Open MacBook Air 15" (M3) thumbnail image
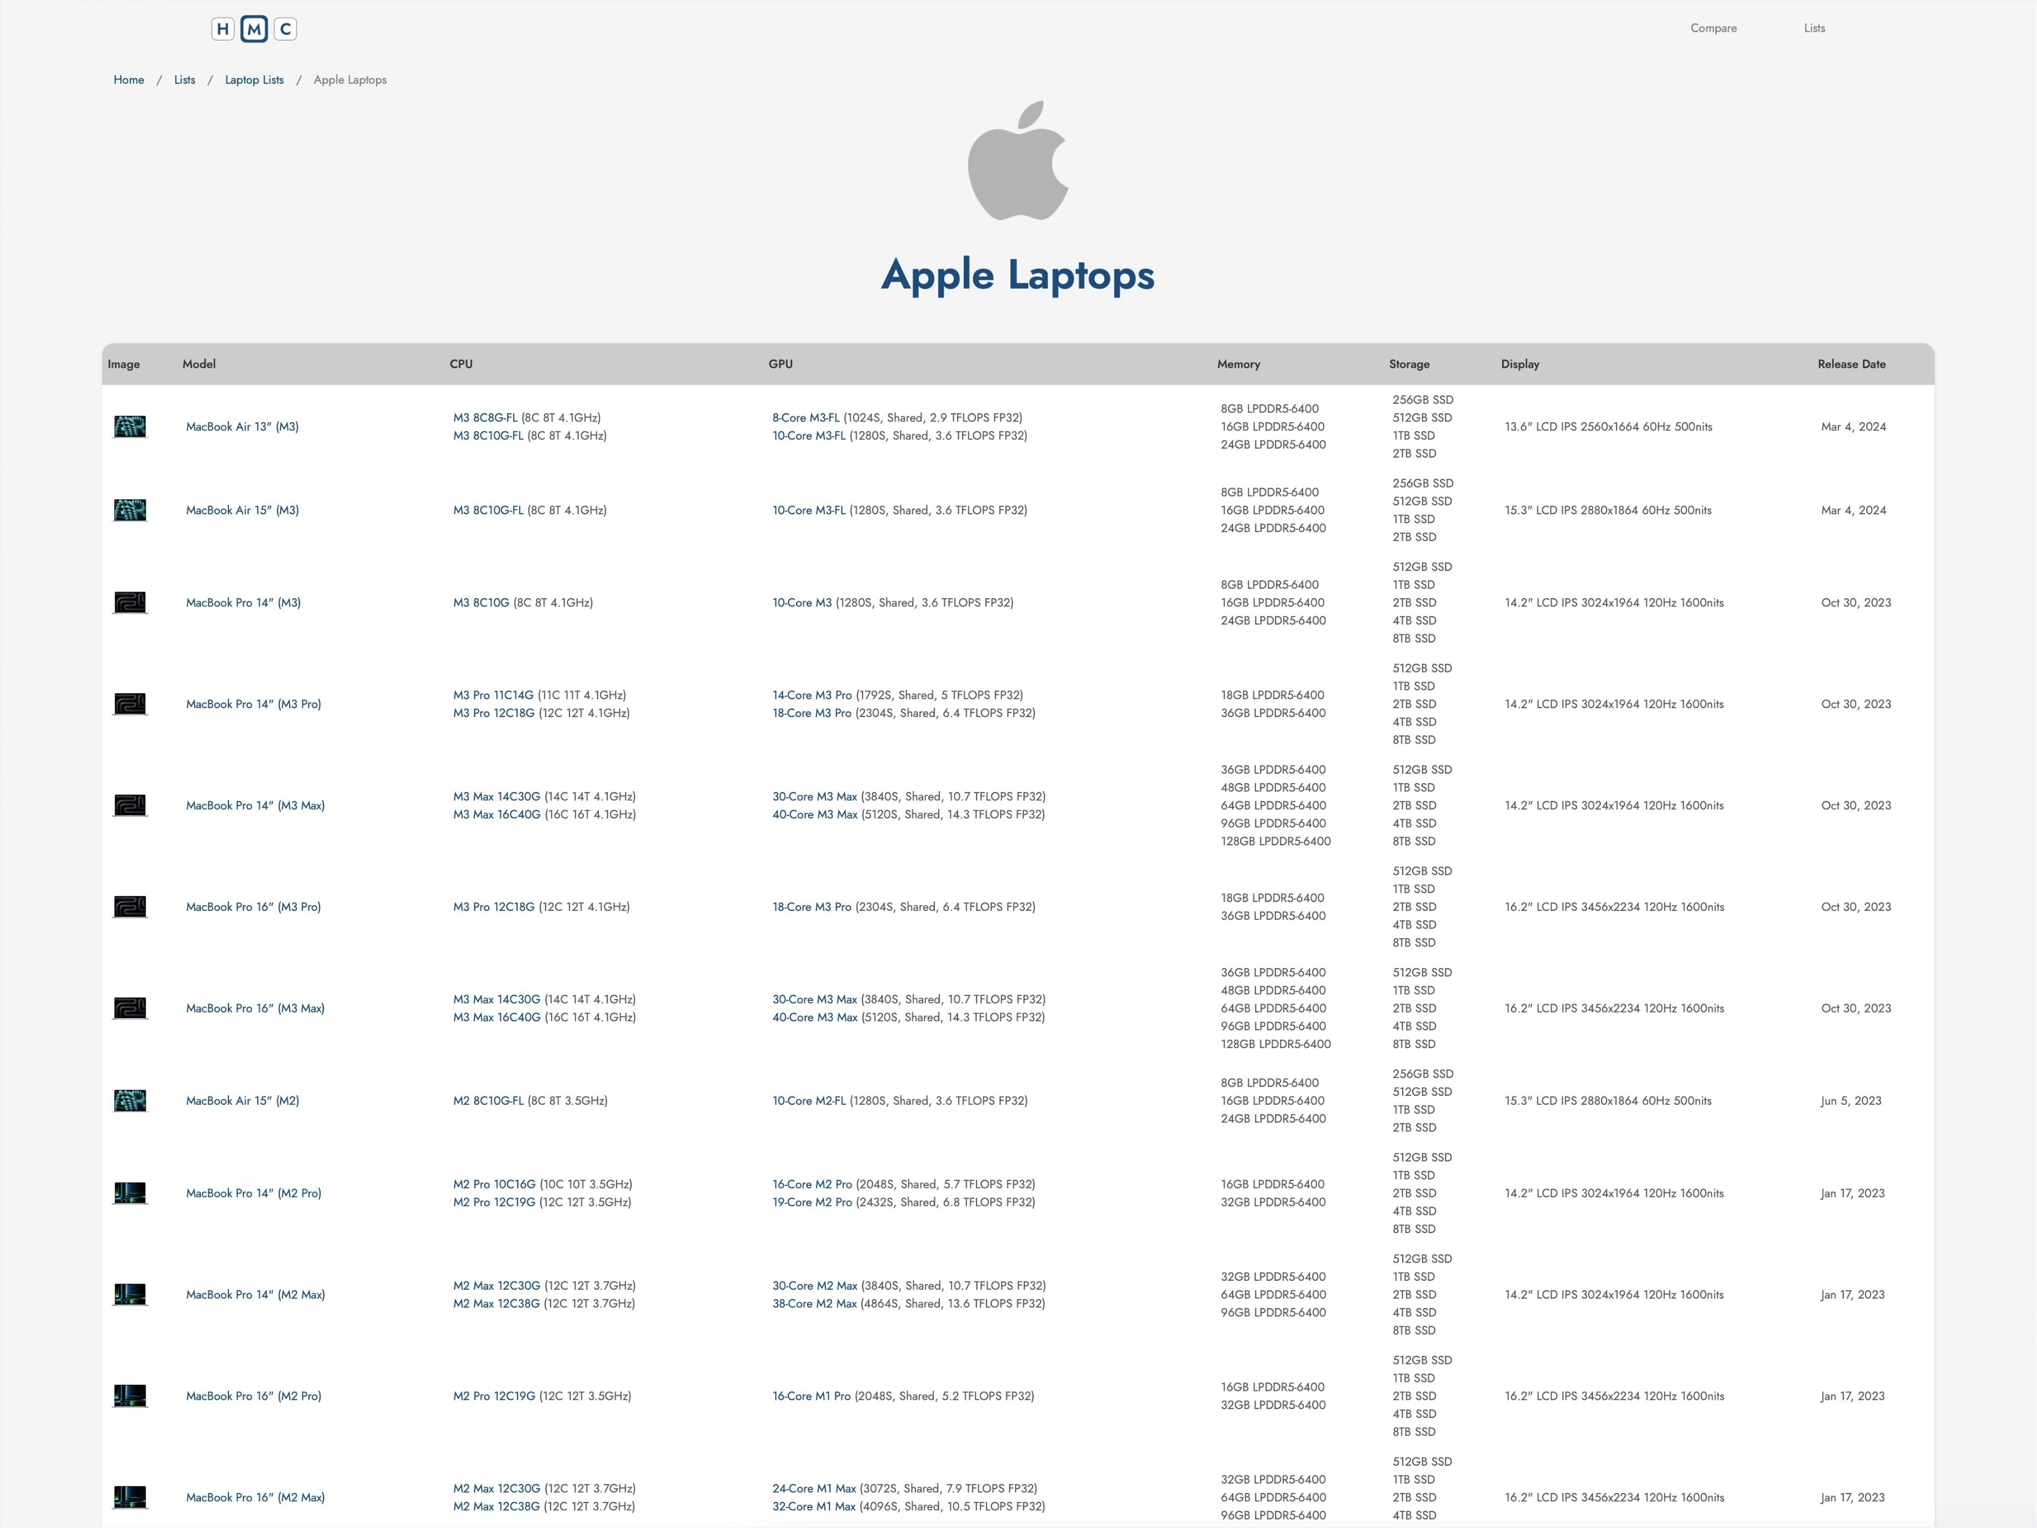Image resolution: width=2037 pixels, height=1528 pixels. (x=130, y=510)
